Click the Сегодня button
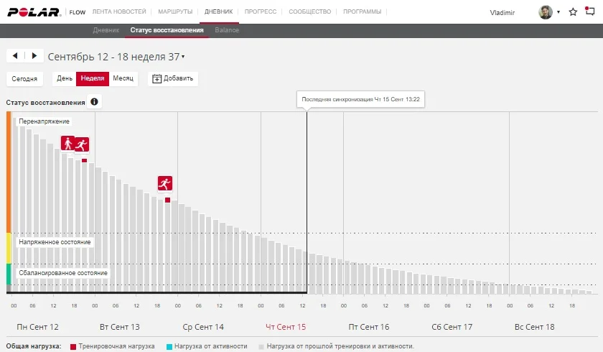The height and width of the screenshot is (352, 603). pyautogui.click(x=24, y=79)
